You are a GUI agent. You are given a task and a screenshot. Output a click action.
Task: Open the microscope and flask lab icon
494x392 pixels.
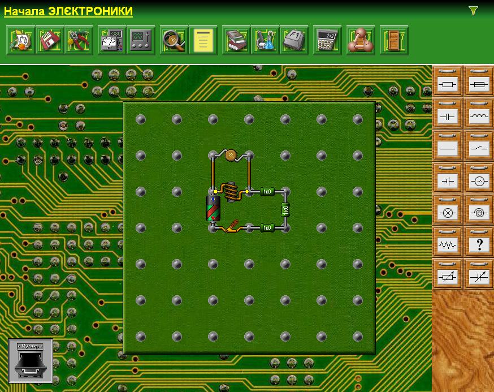[265, 40]
